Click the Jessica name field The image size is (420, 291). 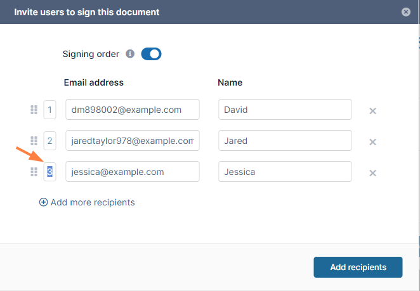tap(285, 172)
